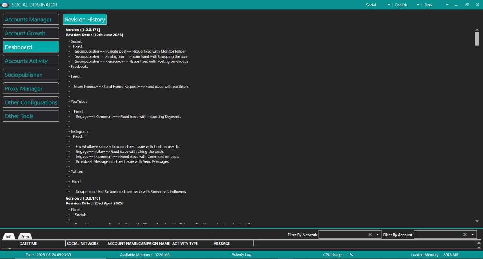Open Proxy Manager from the sidebar
The image size is (483, 259).
tap(31, 88)
